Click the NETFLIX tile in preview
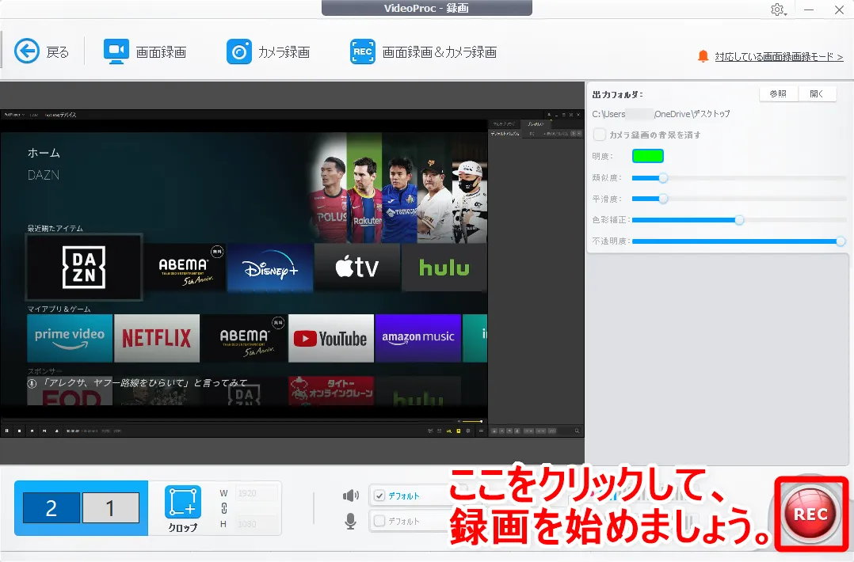 click(157, 338)
